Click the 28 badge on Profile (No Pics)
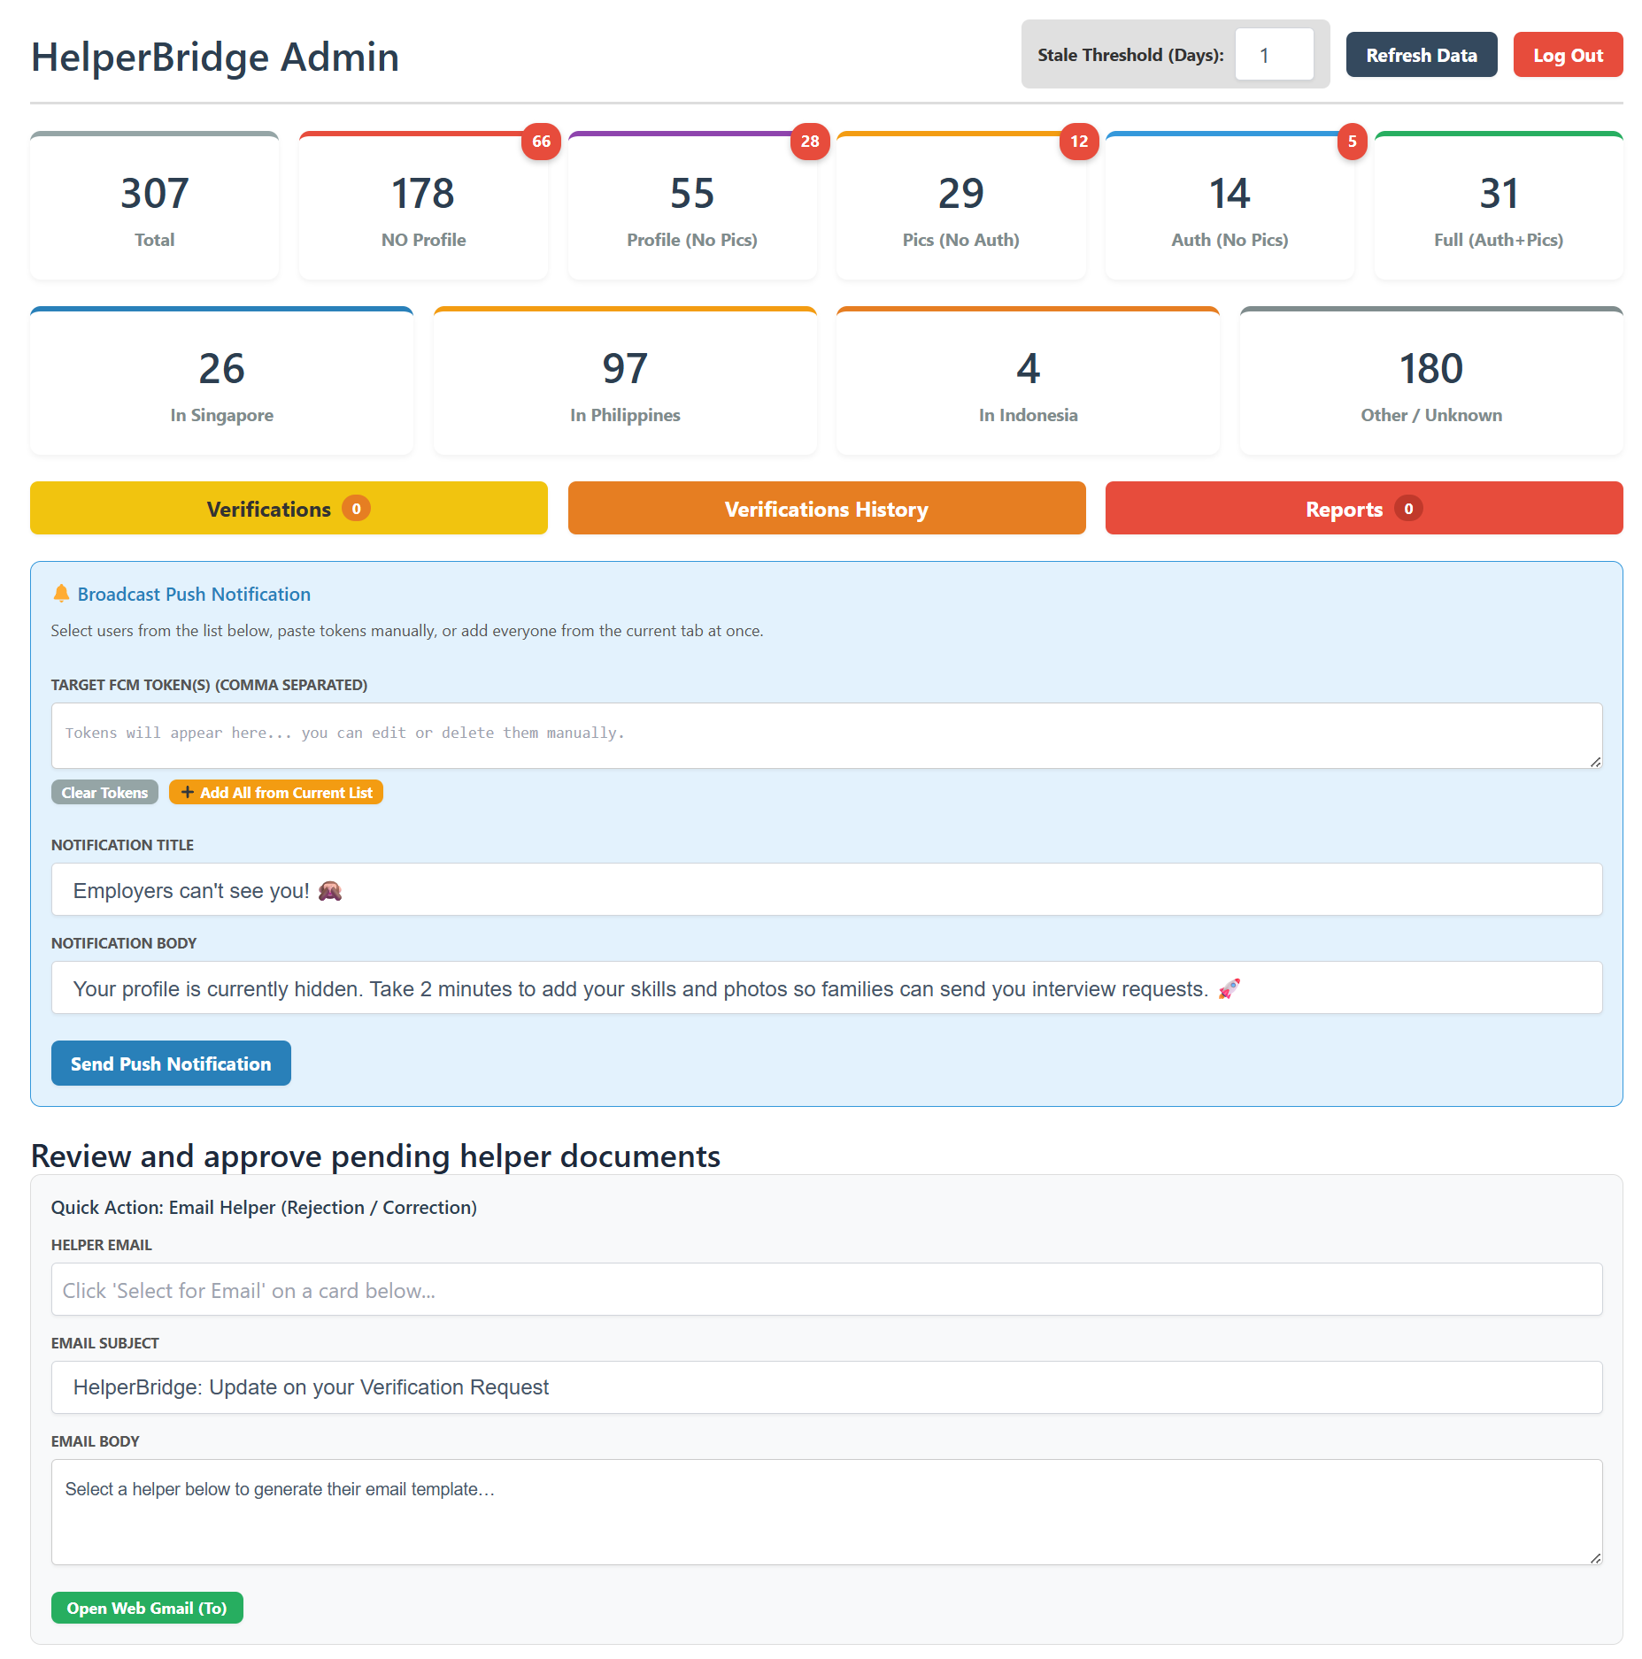This screenshot has height=1659, width=1642. (810, 142)
